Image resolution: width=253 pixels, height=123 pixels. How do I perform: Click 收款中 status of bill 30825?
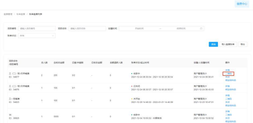coord(137,115)
